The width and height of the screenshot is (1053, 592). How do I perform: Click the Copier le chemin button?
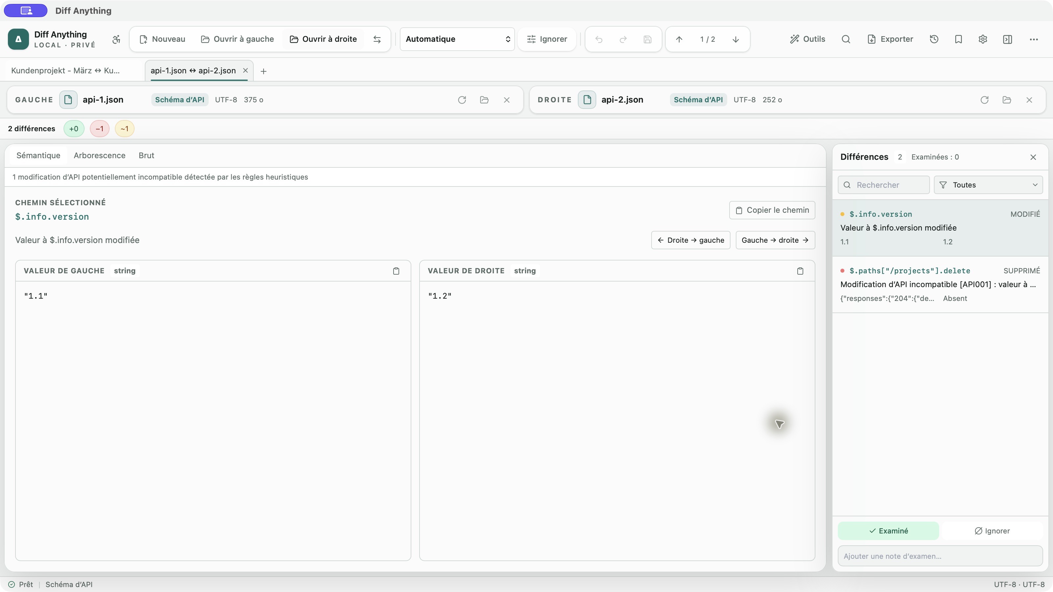click(x=772, y=210)
